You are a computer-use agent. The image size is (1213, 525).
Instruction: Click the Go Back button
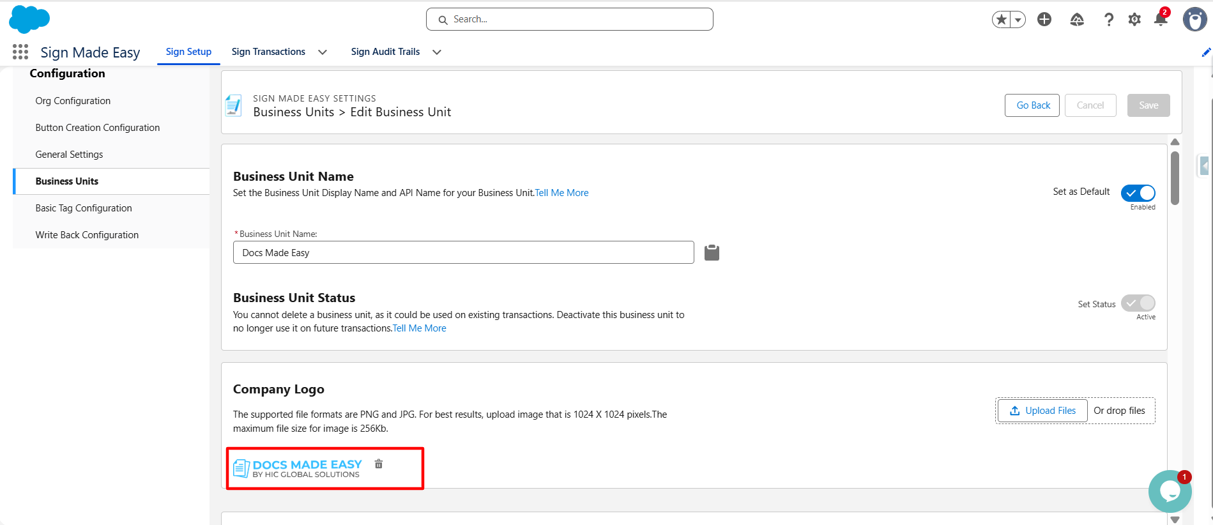[x=1032, y=105]
